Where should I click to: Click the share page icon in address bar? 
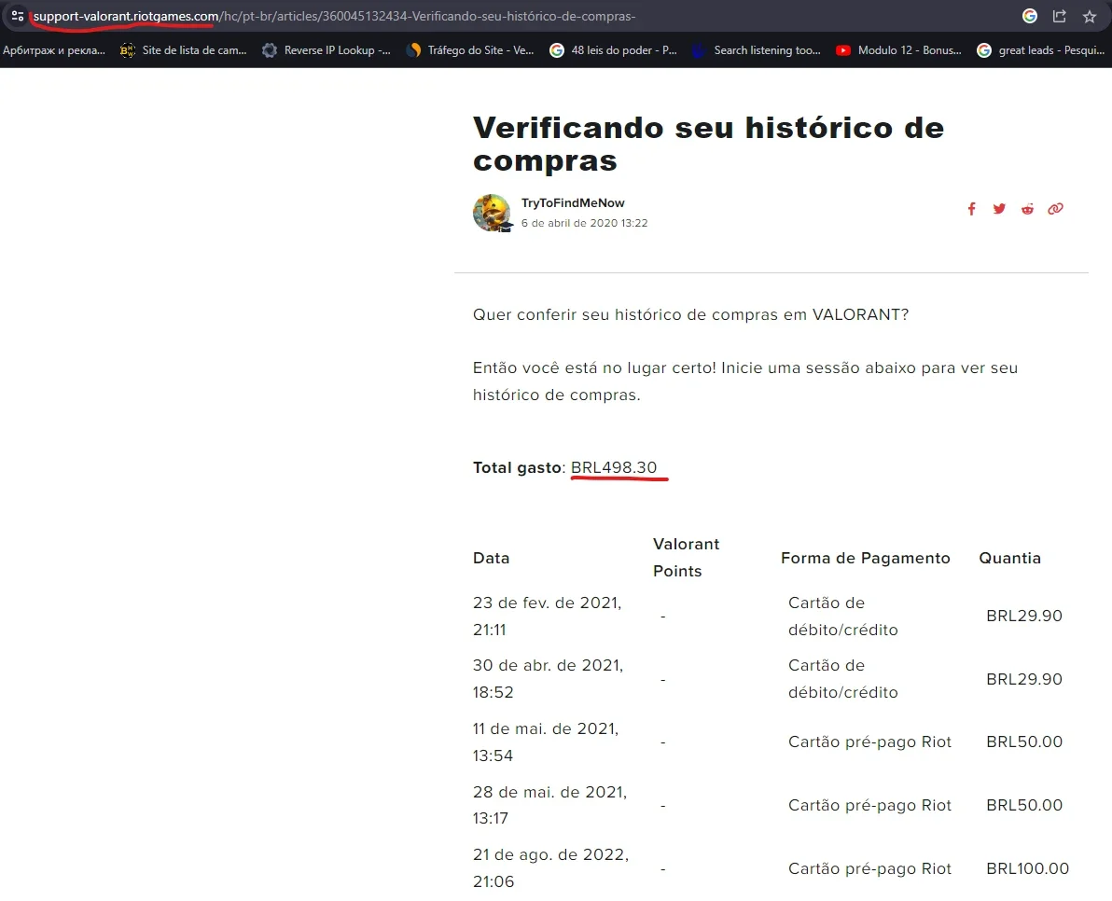[x=1060, y=16]
